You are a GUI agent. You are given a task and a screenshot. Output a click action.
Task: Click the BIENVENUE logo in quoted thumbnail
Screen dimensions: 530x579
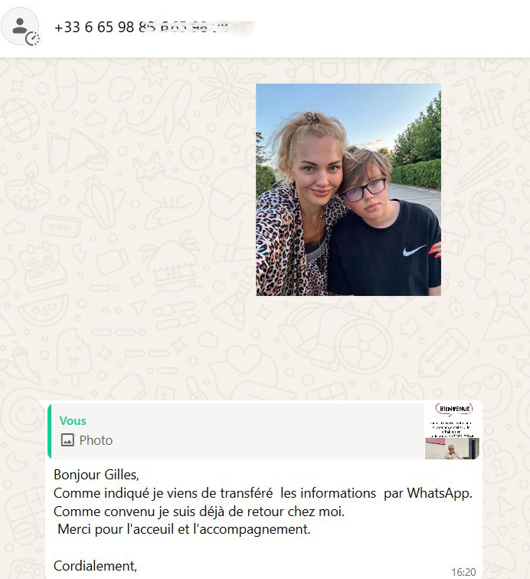pos(454,410)
